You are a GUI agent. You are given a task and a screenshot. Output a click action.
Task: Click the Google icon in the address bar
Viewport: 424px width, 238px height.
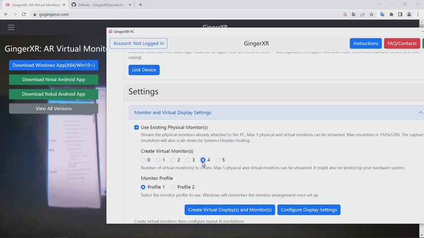click(345, 15)
